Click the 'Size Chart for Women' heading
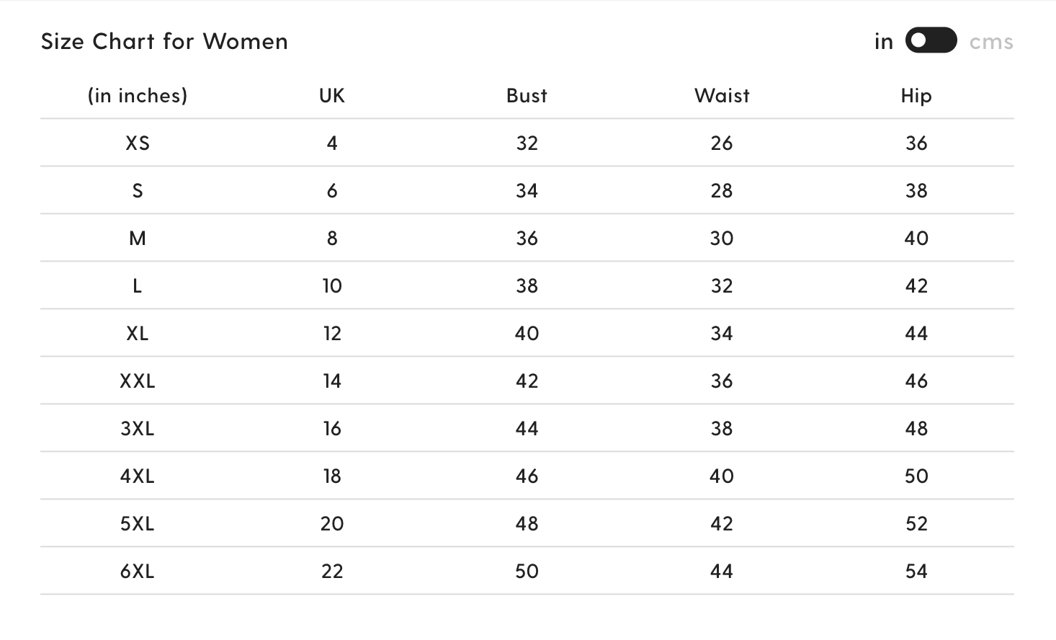The height and width of the screenshot is (640, 1056). point(164,41)
